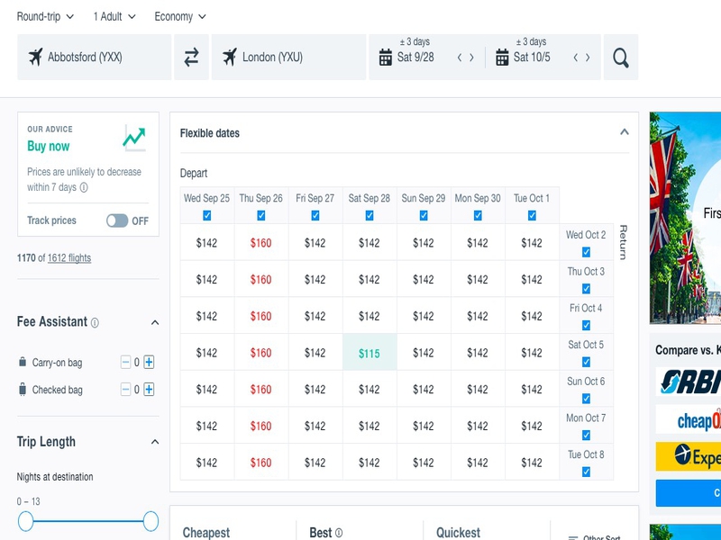The height and width of the screenshot is (540, 721).
Task: Click the Sat 10/5 return date field
Action: pos(532,58)
